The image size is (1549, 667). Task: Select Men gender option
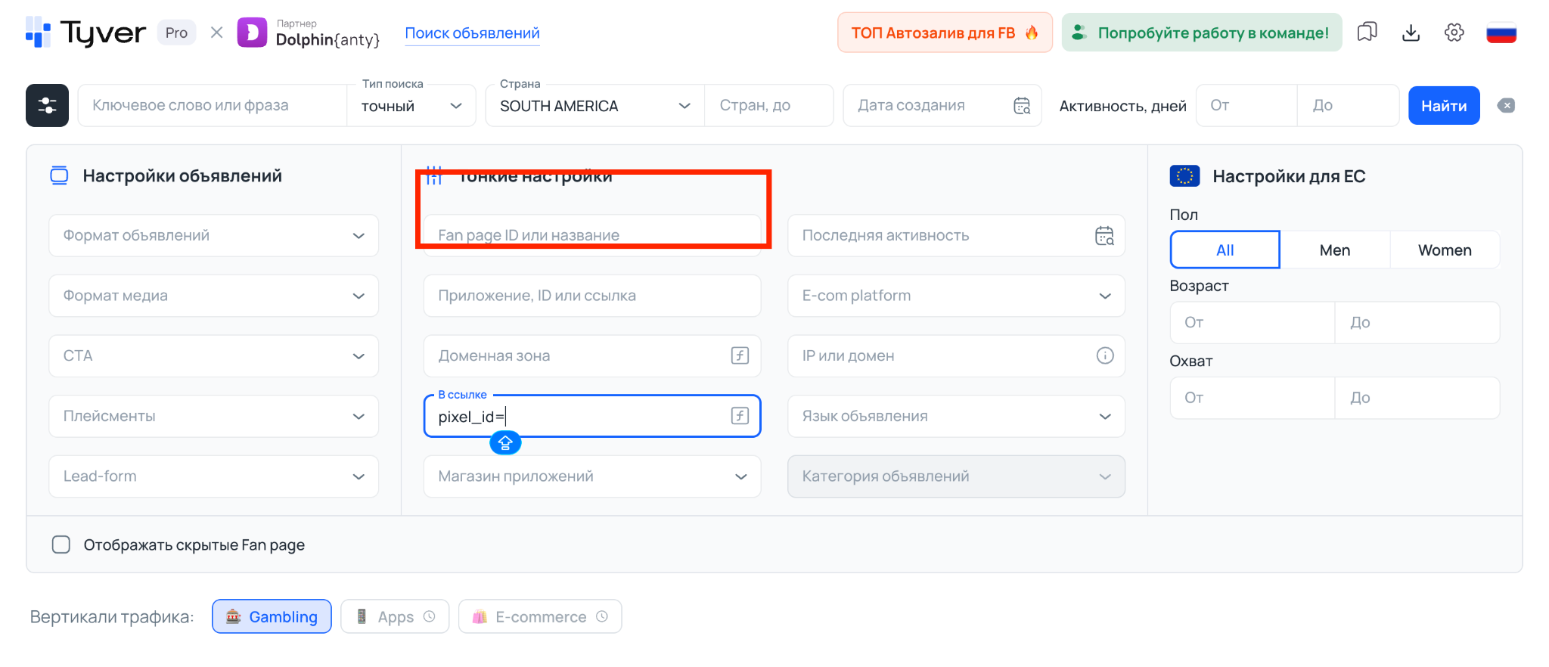(1334, 250)
